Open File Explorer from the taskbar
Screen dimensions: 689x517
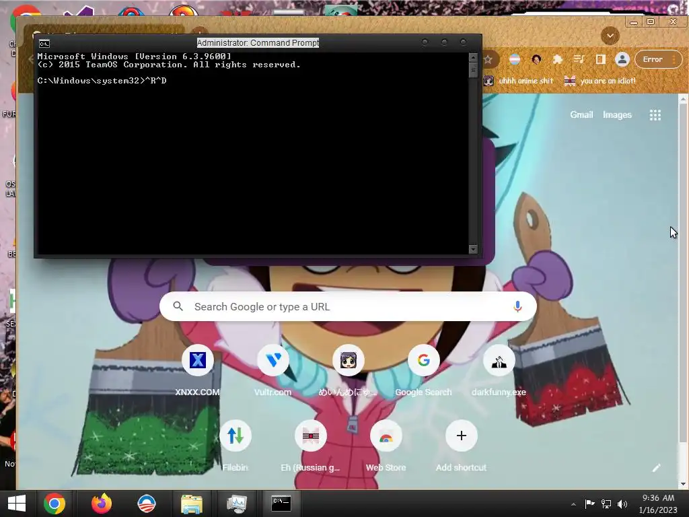[x=192, y=504]
